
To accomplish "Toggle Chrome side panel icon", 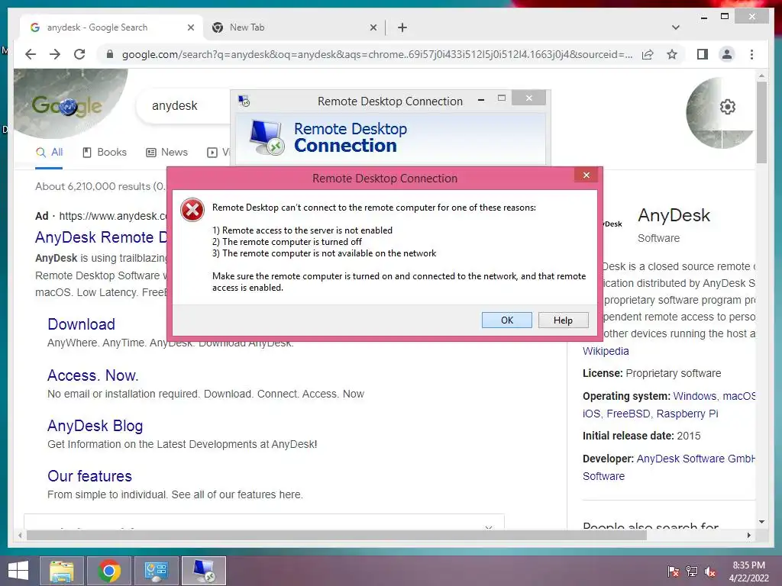I will (703, 54).
